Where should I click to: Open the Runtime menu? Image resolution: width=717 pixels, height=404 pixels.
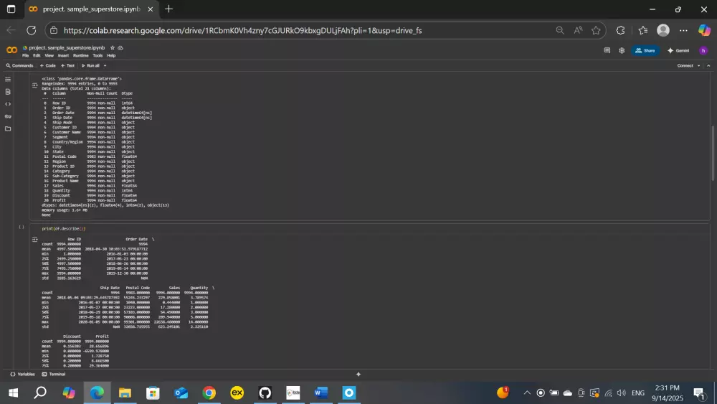[80, 55]
